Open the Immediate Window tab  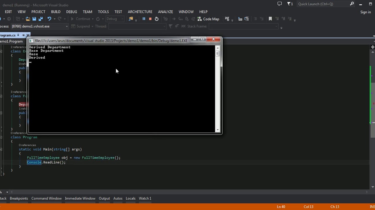(80, 198)
